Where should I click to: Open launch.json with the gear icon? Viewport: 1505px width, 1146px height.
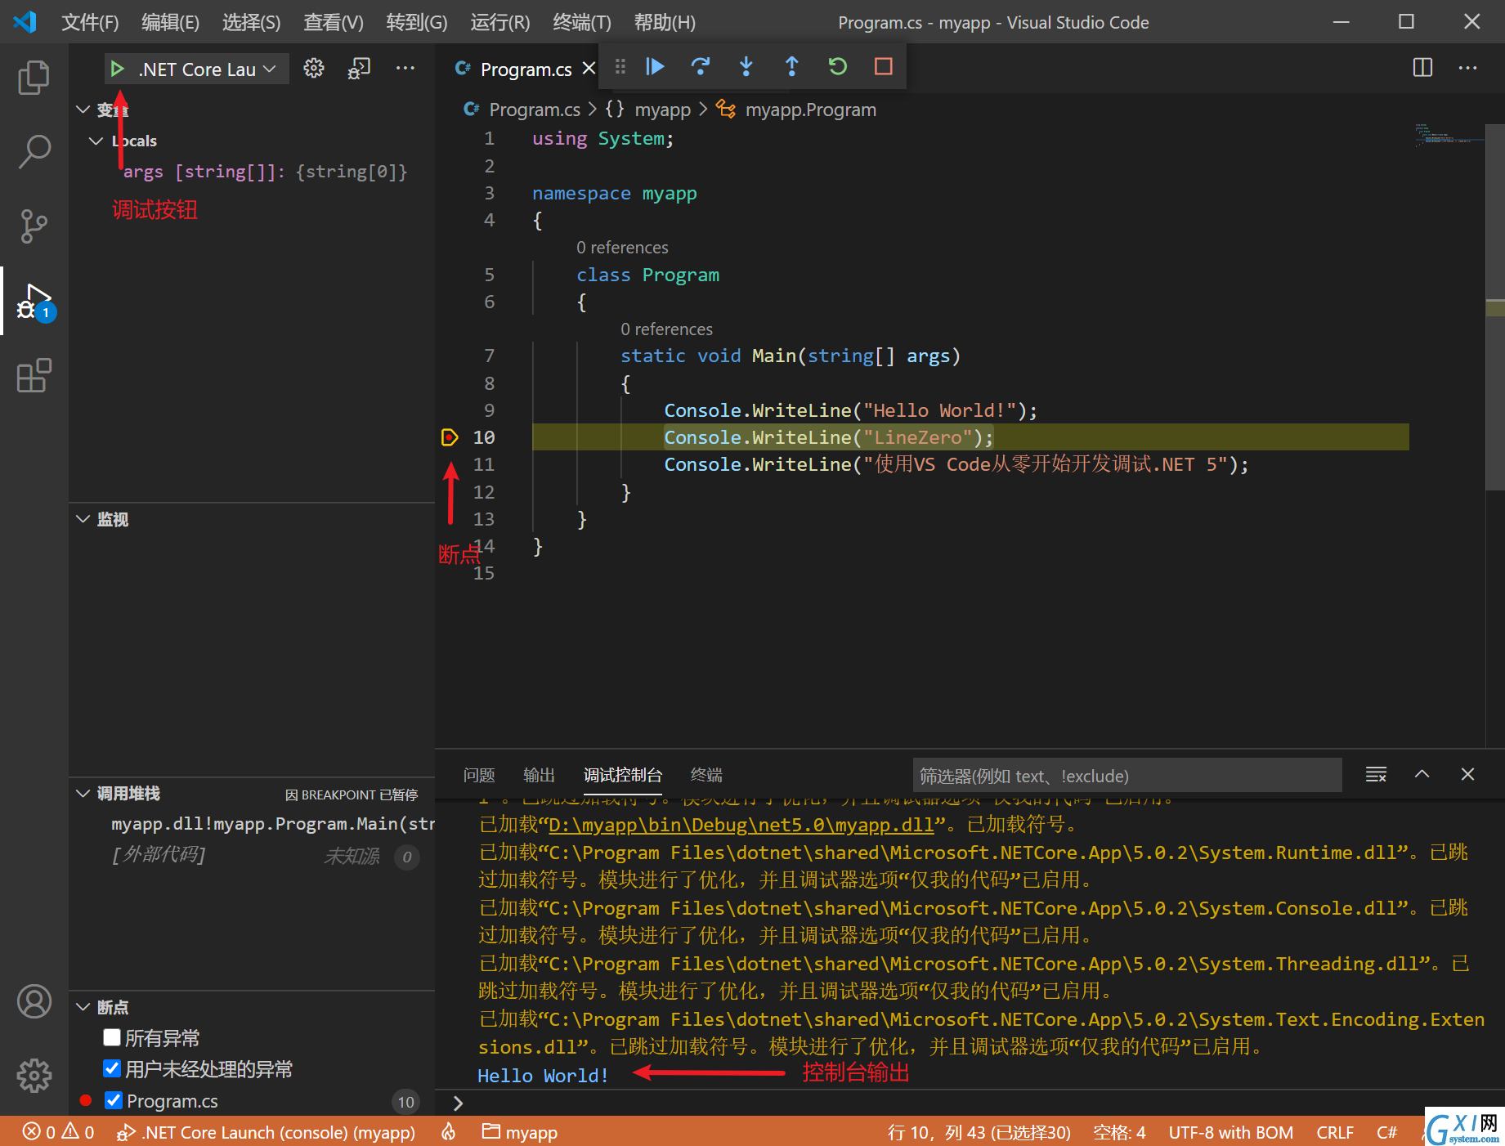[314, 69]
